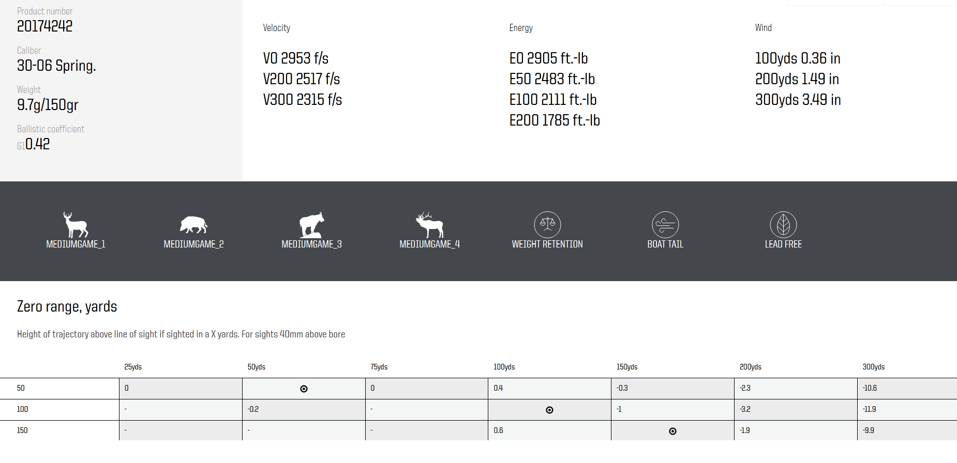957x463 pixels.
Task: Click the 300yds 3.49 in wind value
Action: pos(798,100)
